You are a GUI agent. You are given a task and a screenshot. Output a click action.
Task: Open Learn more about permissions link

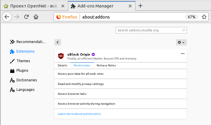point(79,114)
